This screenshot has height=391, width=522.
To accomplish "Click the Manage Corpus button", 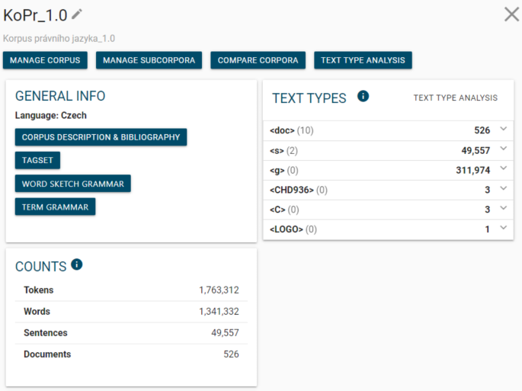I will tap(46, 60).
